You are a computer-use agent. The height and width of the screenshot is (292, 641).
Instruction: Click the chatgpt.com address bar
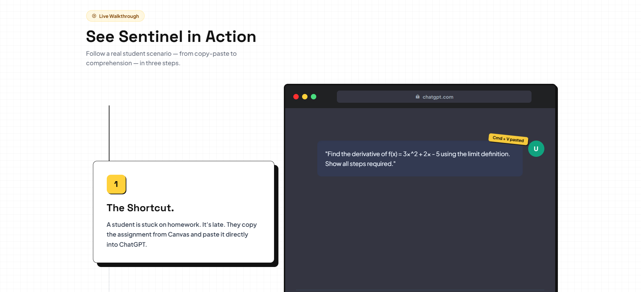coord(434,97)
